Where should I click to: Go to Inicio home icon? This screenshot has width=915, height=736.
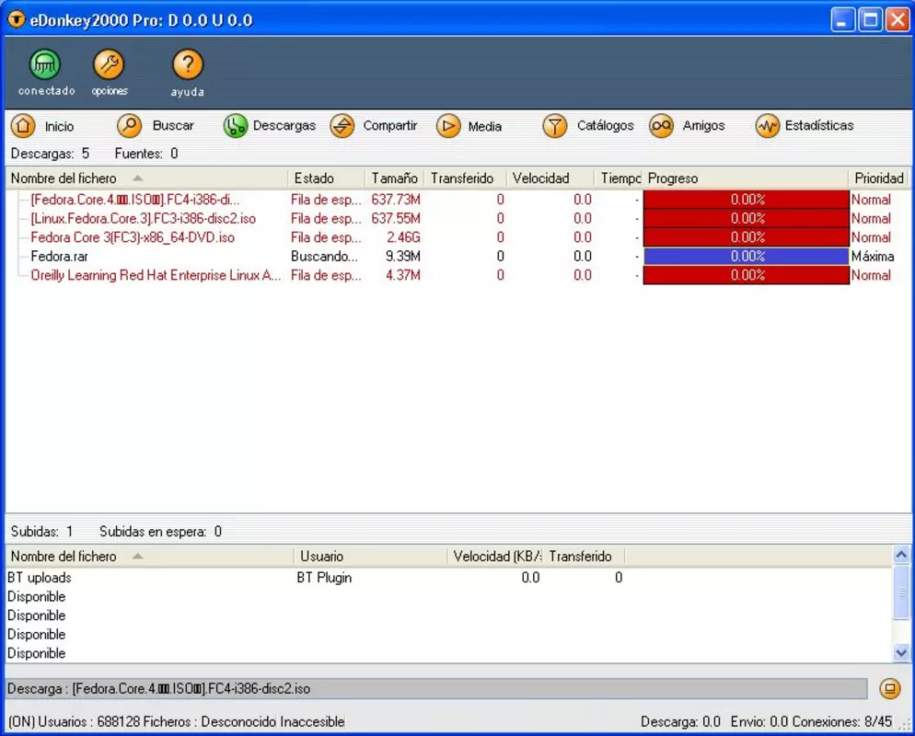tap(23, 126)
